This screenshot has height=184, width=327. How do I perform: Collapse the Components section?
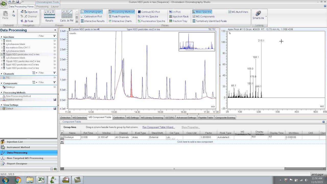[x=2, y=83]
